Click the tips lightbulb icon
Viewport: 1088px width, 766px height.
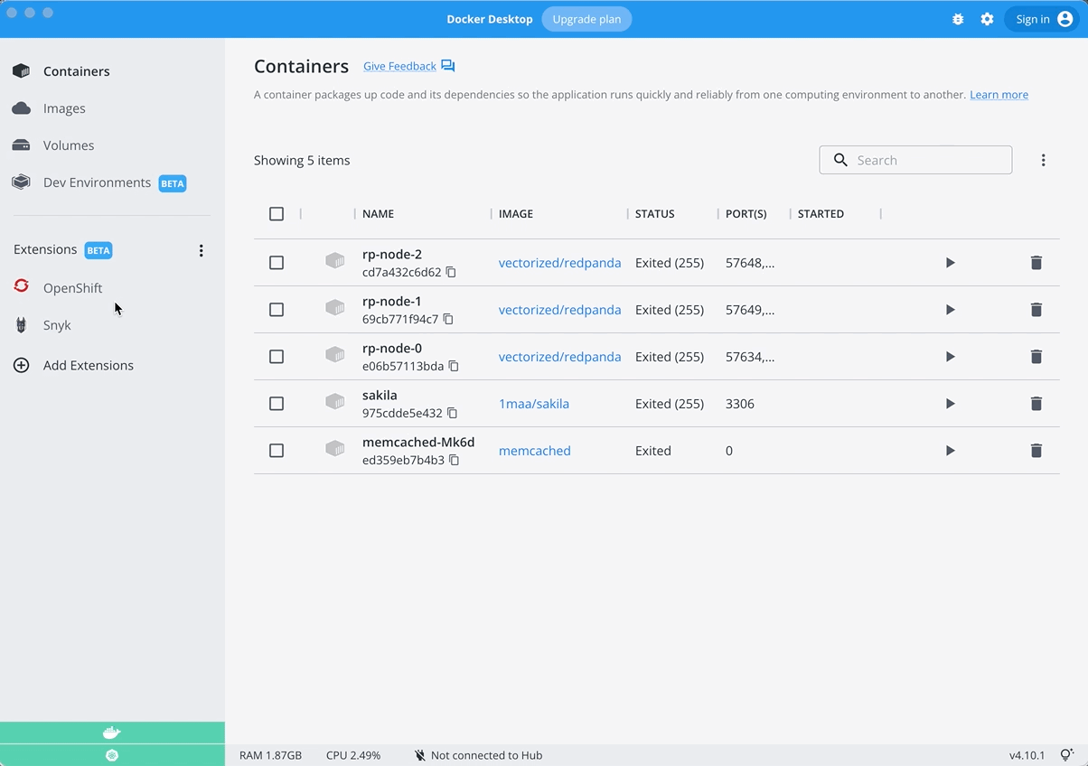(x=1067, y=755)
